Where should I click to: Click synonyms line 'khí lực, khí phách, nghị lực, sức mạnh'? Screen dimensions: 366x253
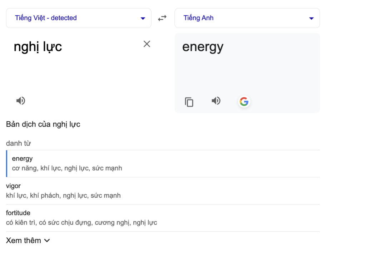[x=63, y=195]
